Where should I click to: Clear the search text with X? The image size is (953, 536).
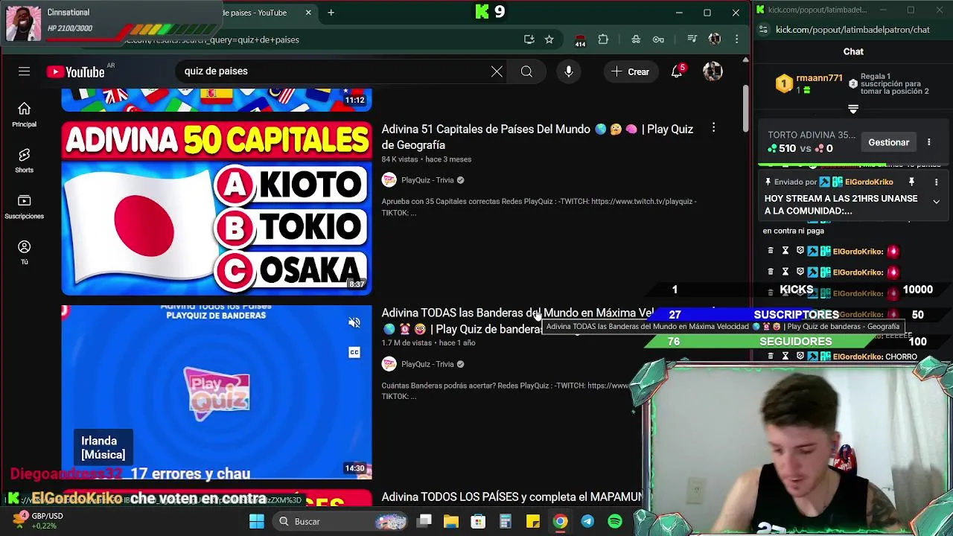[x=497, y=71]
